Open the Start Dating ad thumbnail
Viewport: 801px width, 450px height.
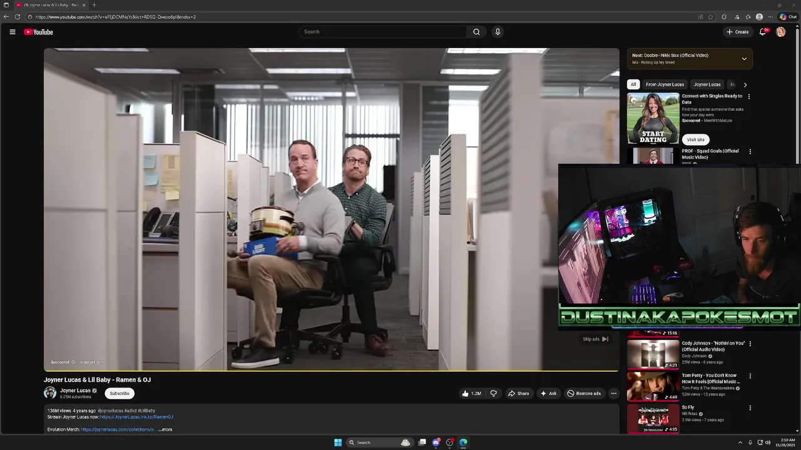click(653, 119)
